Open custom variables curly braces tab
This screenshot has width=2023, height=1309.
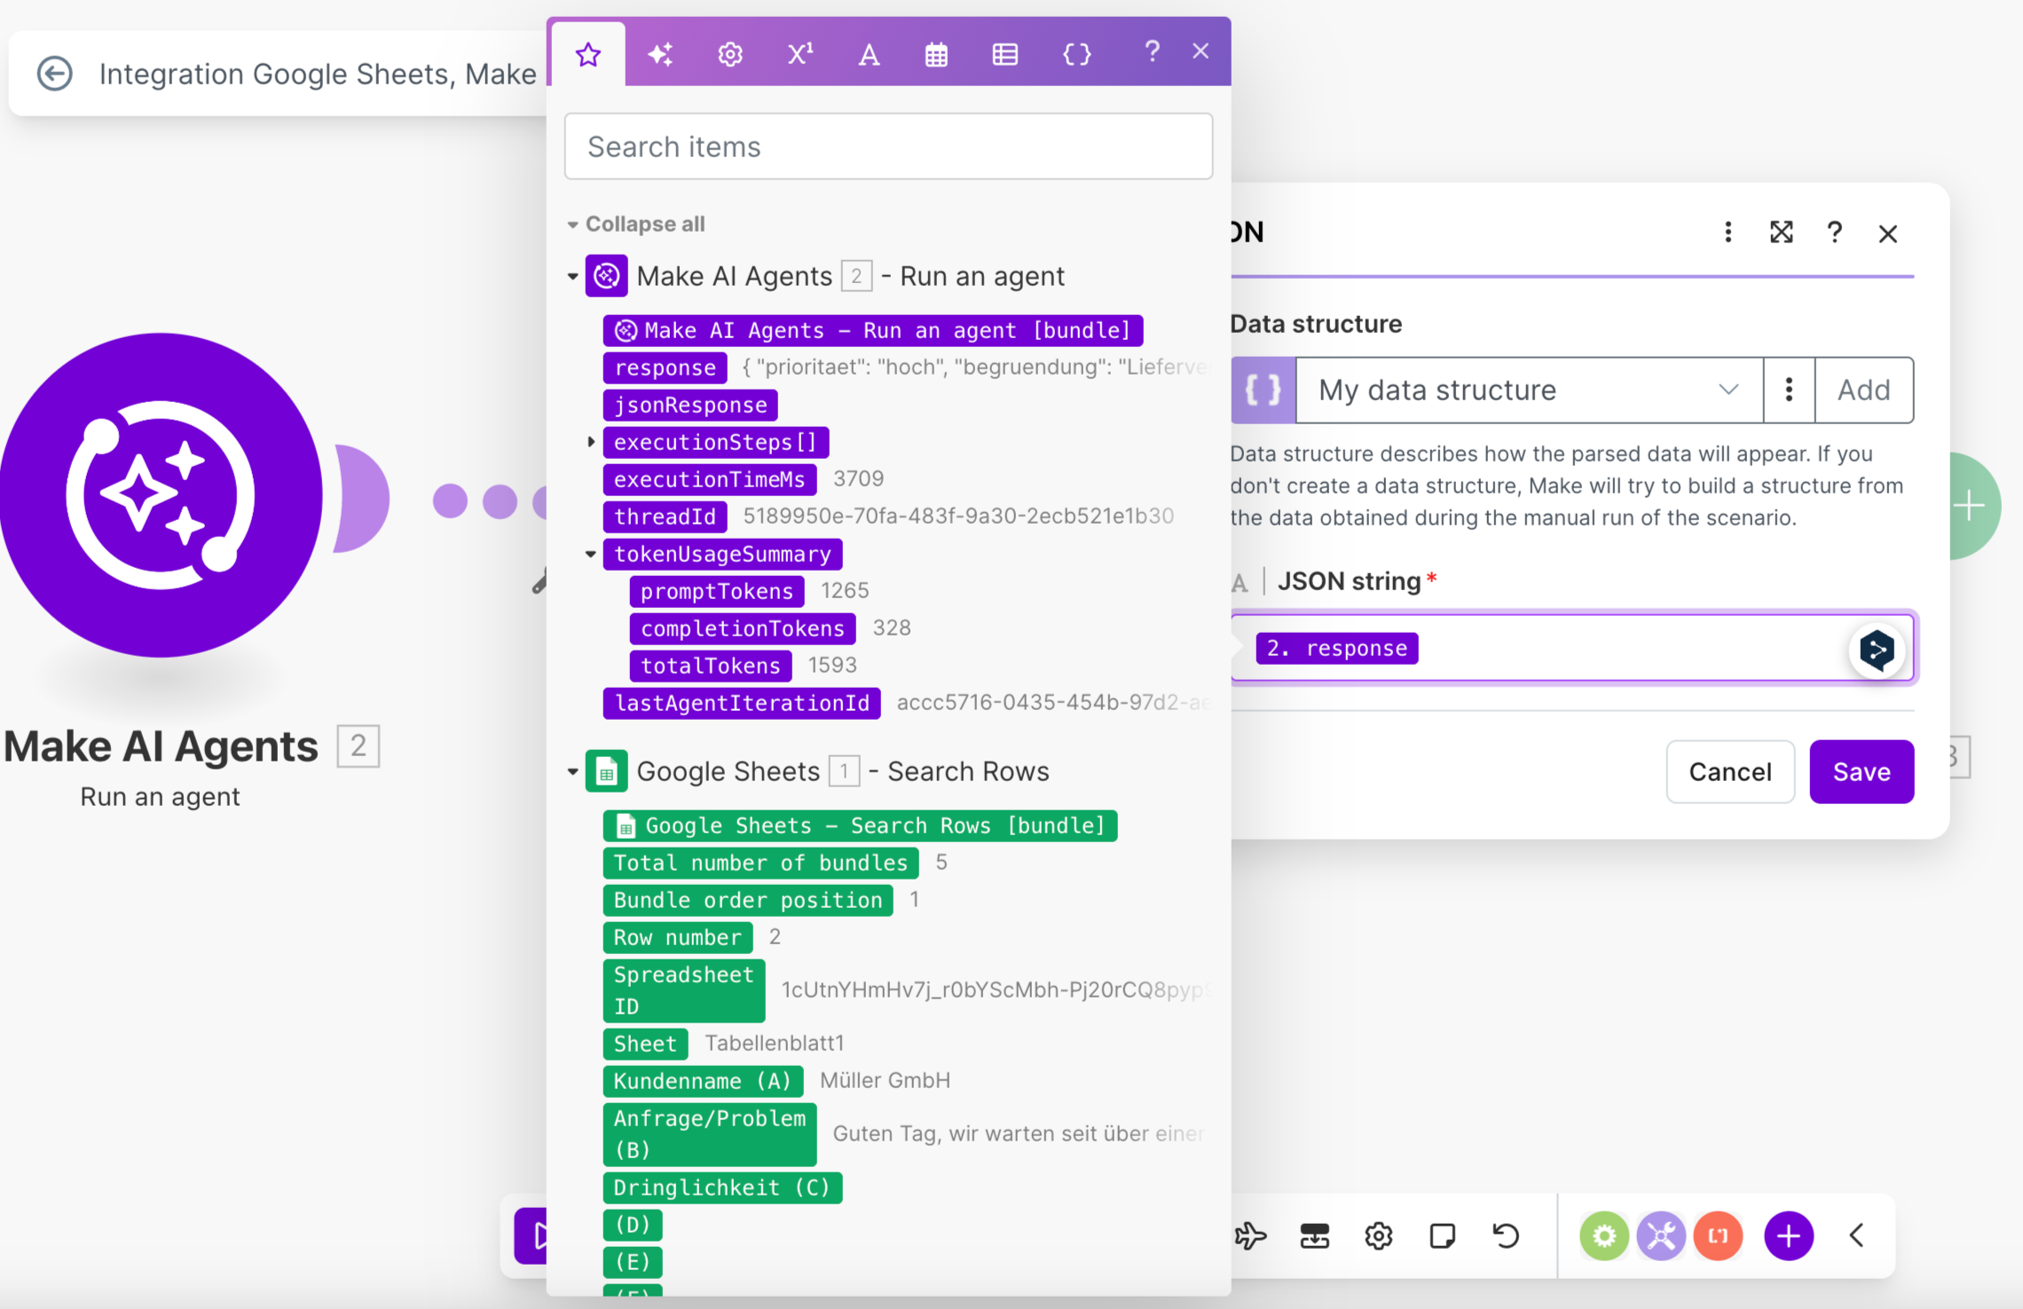coord(1076,54)
